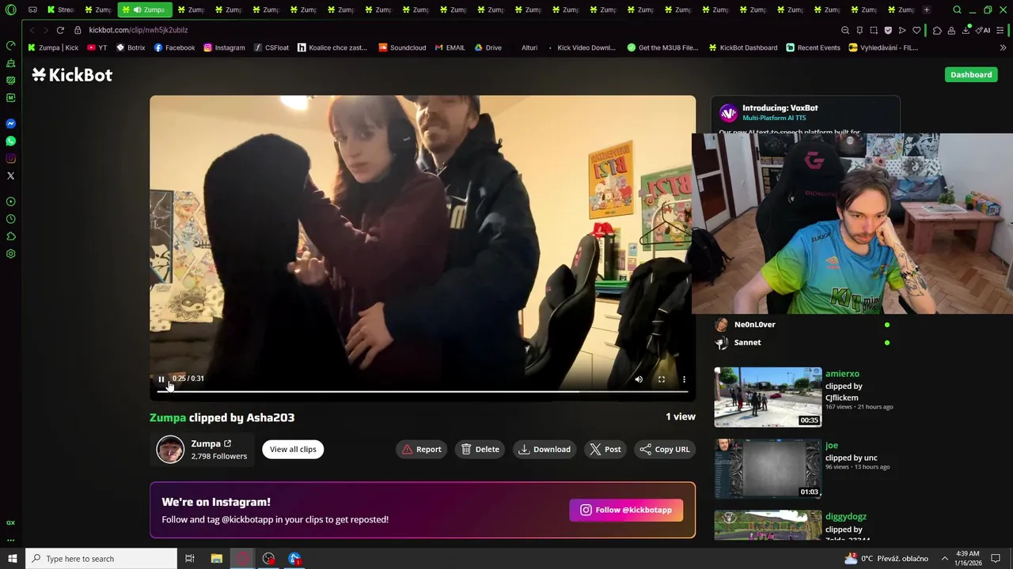Open X (Twitter) in the sidebar

pyautogui.click(x=11, y=176)
